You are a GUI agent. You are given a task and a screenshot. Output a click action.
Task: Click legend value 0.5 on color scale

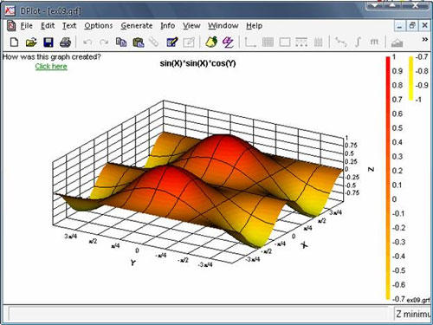[x=397, y=128]
